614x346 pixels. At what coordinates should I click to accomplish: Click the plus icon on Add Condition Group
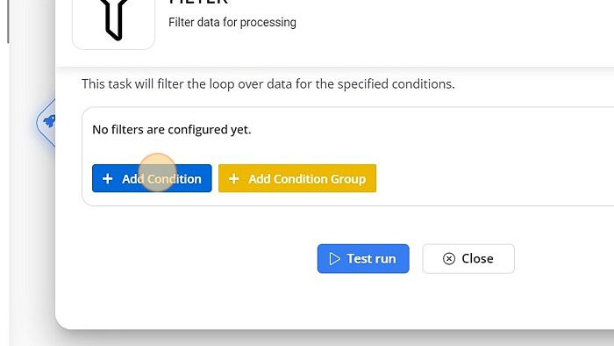coord(234,178)
